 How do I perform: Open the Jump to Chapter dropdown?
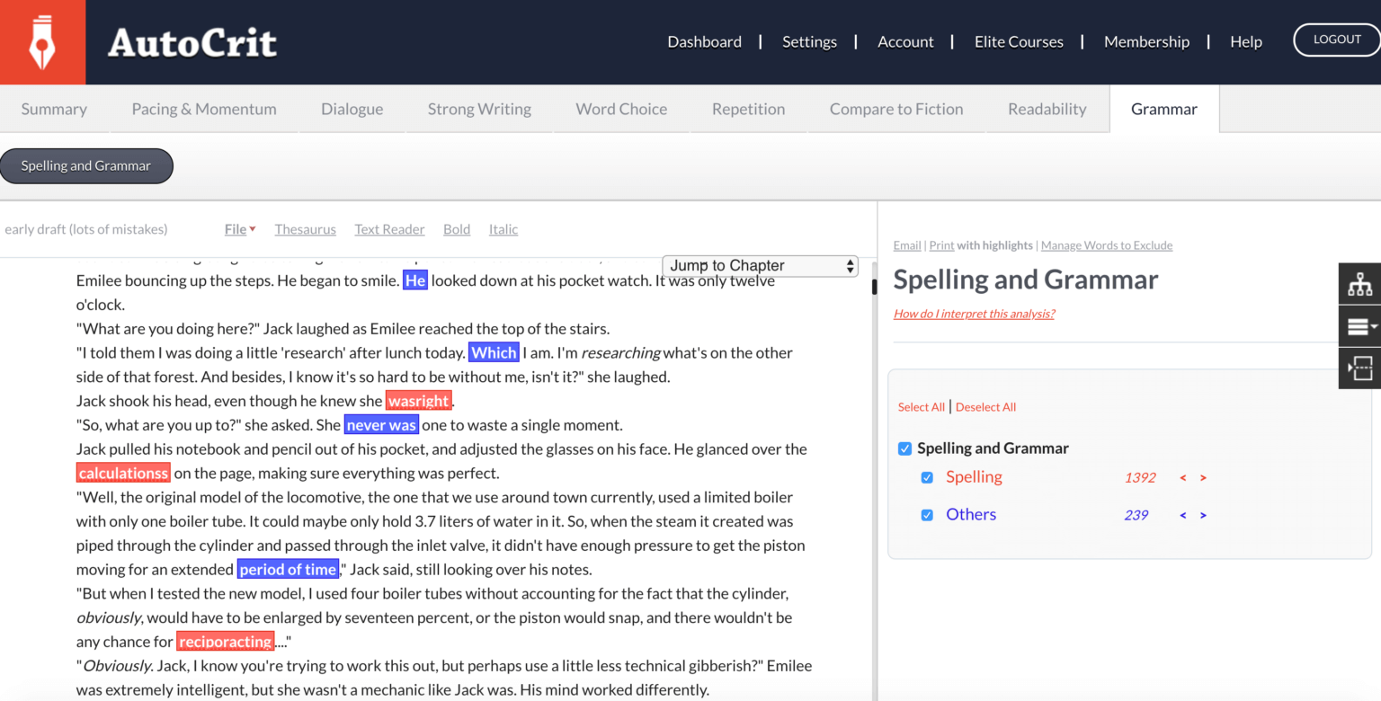(759, 265)
